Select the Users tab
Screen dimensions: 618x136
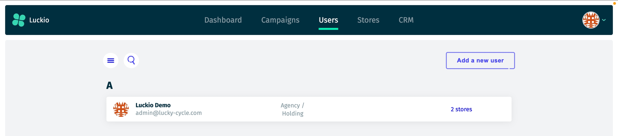coord(328,20)
